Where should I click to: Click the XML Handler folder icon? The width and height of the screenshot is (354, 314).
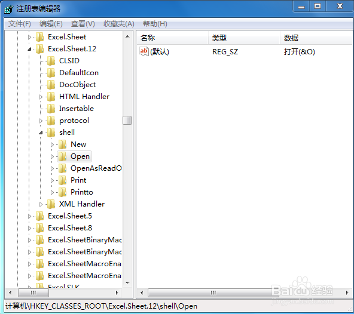pos(51,204)
